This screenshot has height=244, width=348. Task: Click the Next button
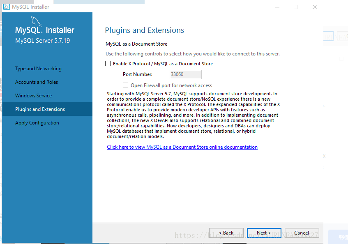264,233
